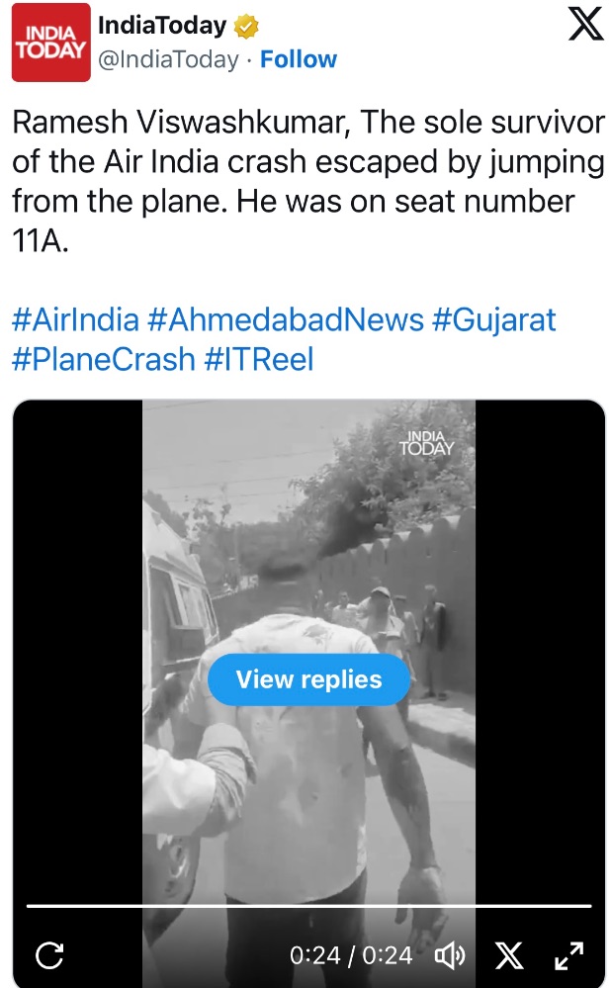611x988 pixels.
Task: Expand the video to fullscreen
Action: point(568,955)
